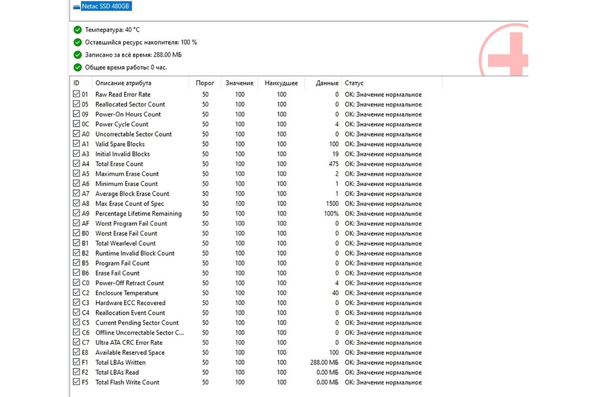Select the 'Average Block Erase Count' row
The width and height of the screenshot is (596, 397).
(248, 193)
